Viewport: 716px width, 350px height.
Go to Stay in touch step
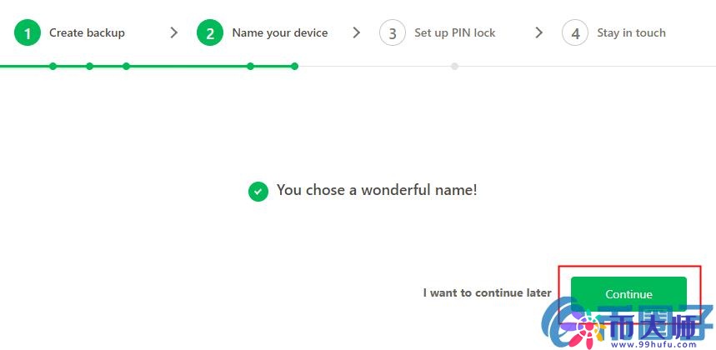click(x=631, y=32)
